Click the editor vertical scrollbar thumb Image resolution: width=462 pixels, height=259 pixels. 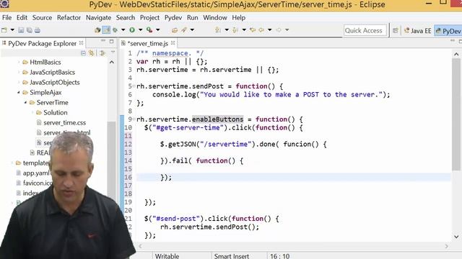coord(456,114)
